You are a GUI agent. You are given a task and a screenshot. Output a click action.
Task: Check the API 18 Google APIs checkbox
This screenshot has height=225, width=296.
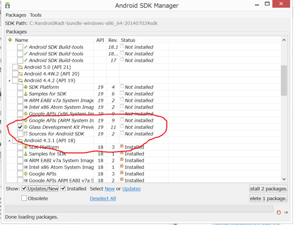(20, 174)
